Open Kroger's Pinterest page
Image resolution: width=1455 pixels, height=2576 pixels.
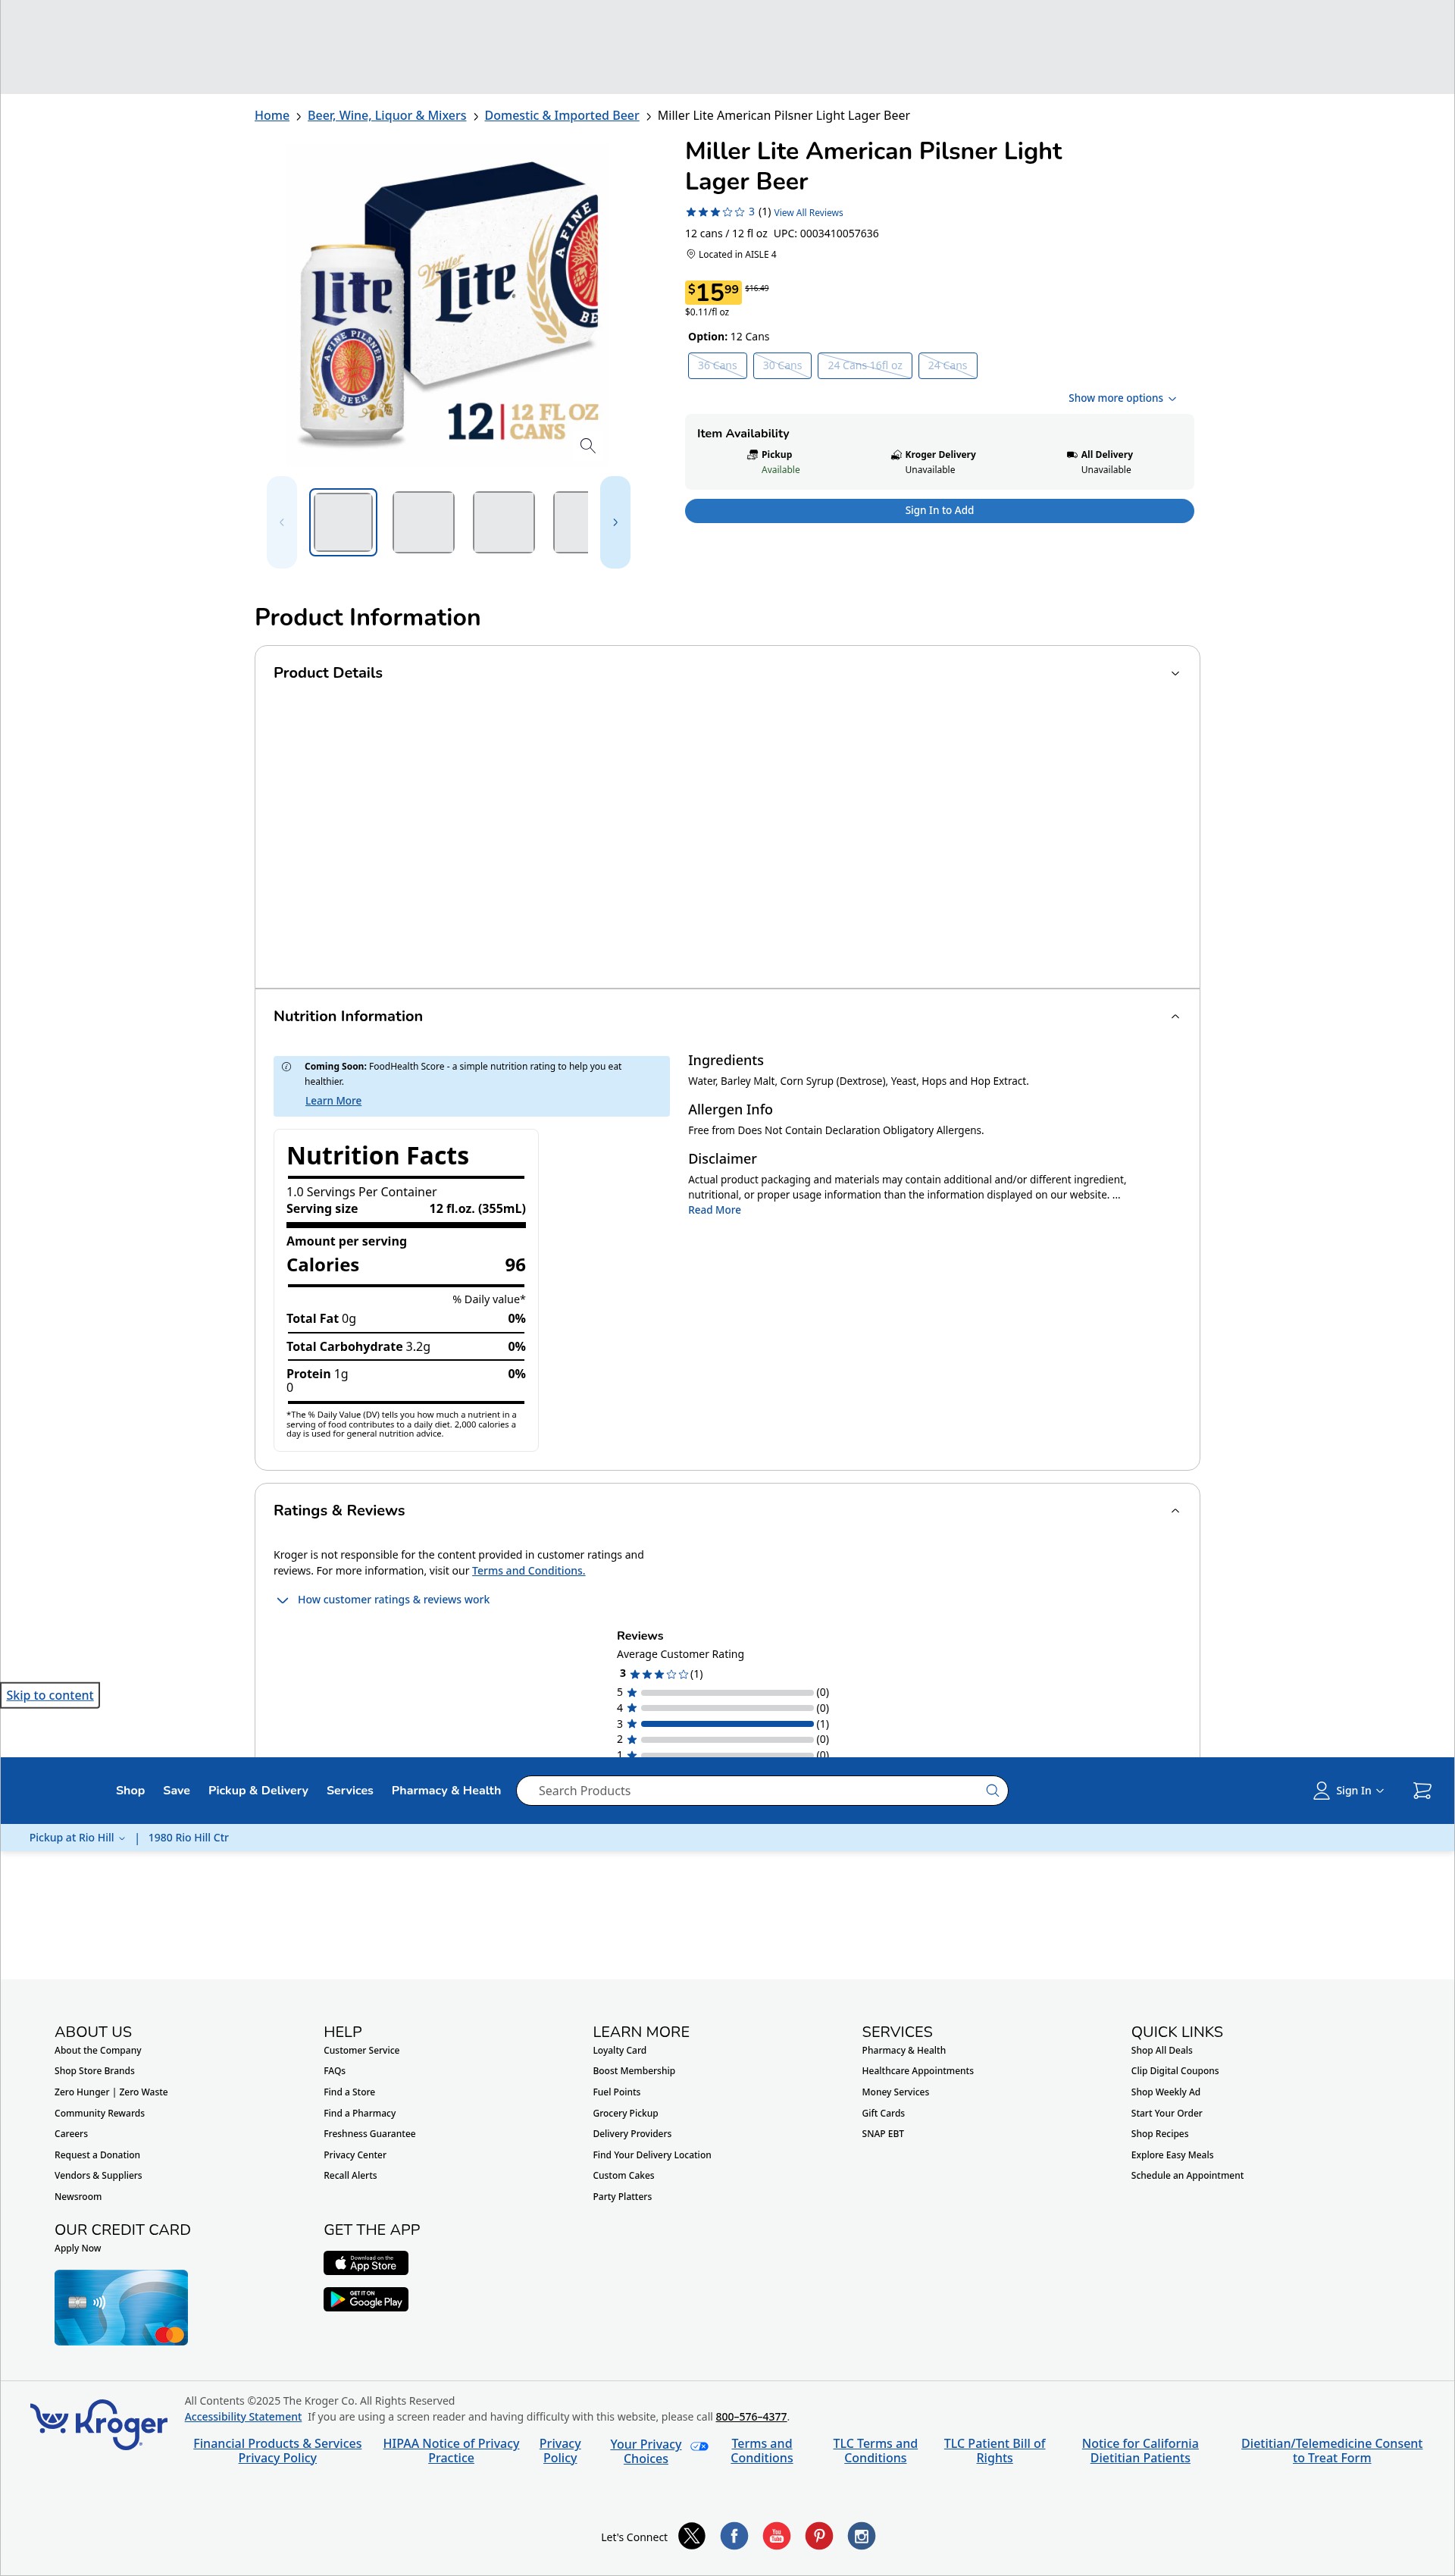(818, 2536)
